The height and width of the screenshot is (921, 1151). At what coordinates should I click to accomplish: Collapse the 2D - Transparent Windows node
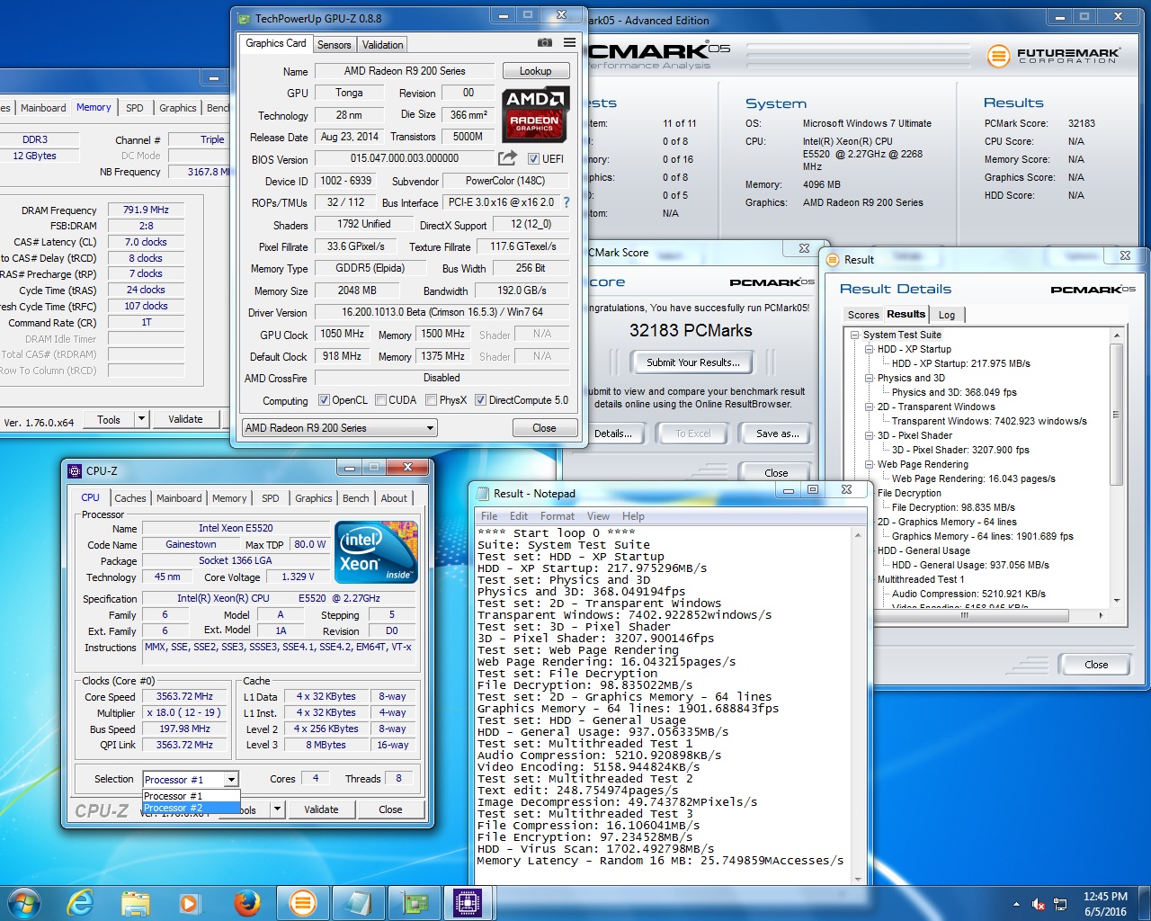[x=869, y=407]
